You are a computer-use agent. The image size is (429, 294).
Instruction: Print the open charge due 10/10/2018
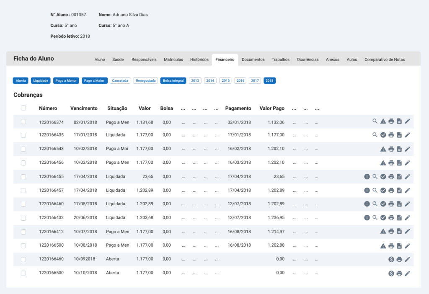(399, 273)
